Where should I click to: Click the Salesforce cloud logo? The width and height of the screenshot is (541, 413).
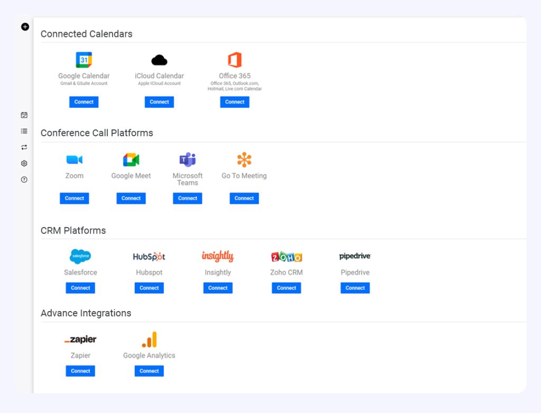click(80, 256)
